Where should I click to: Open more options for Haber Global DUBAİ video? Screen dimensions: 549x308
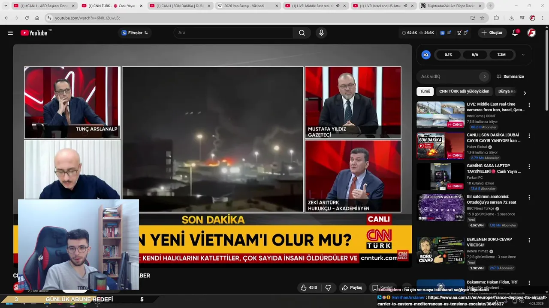(529, 136)
